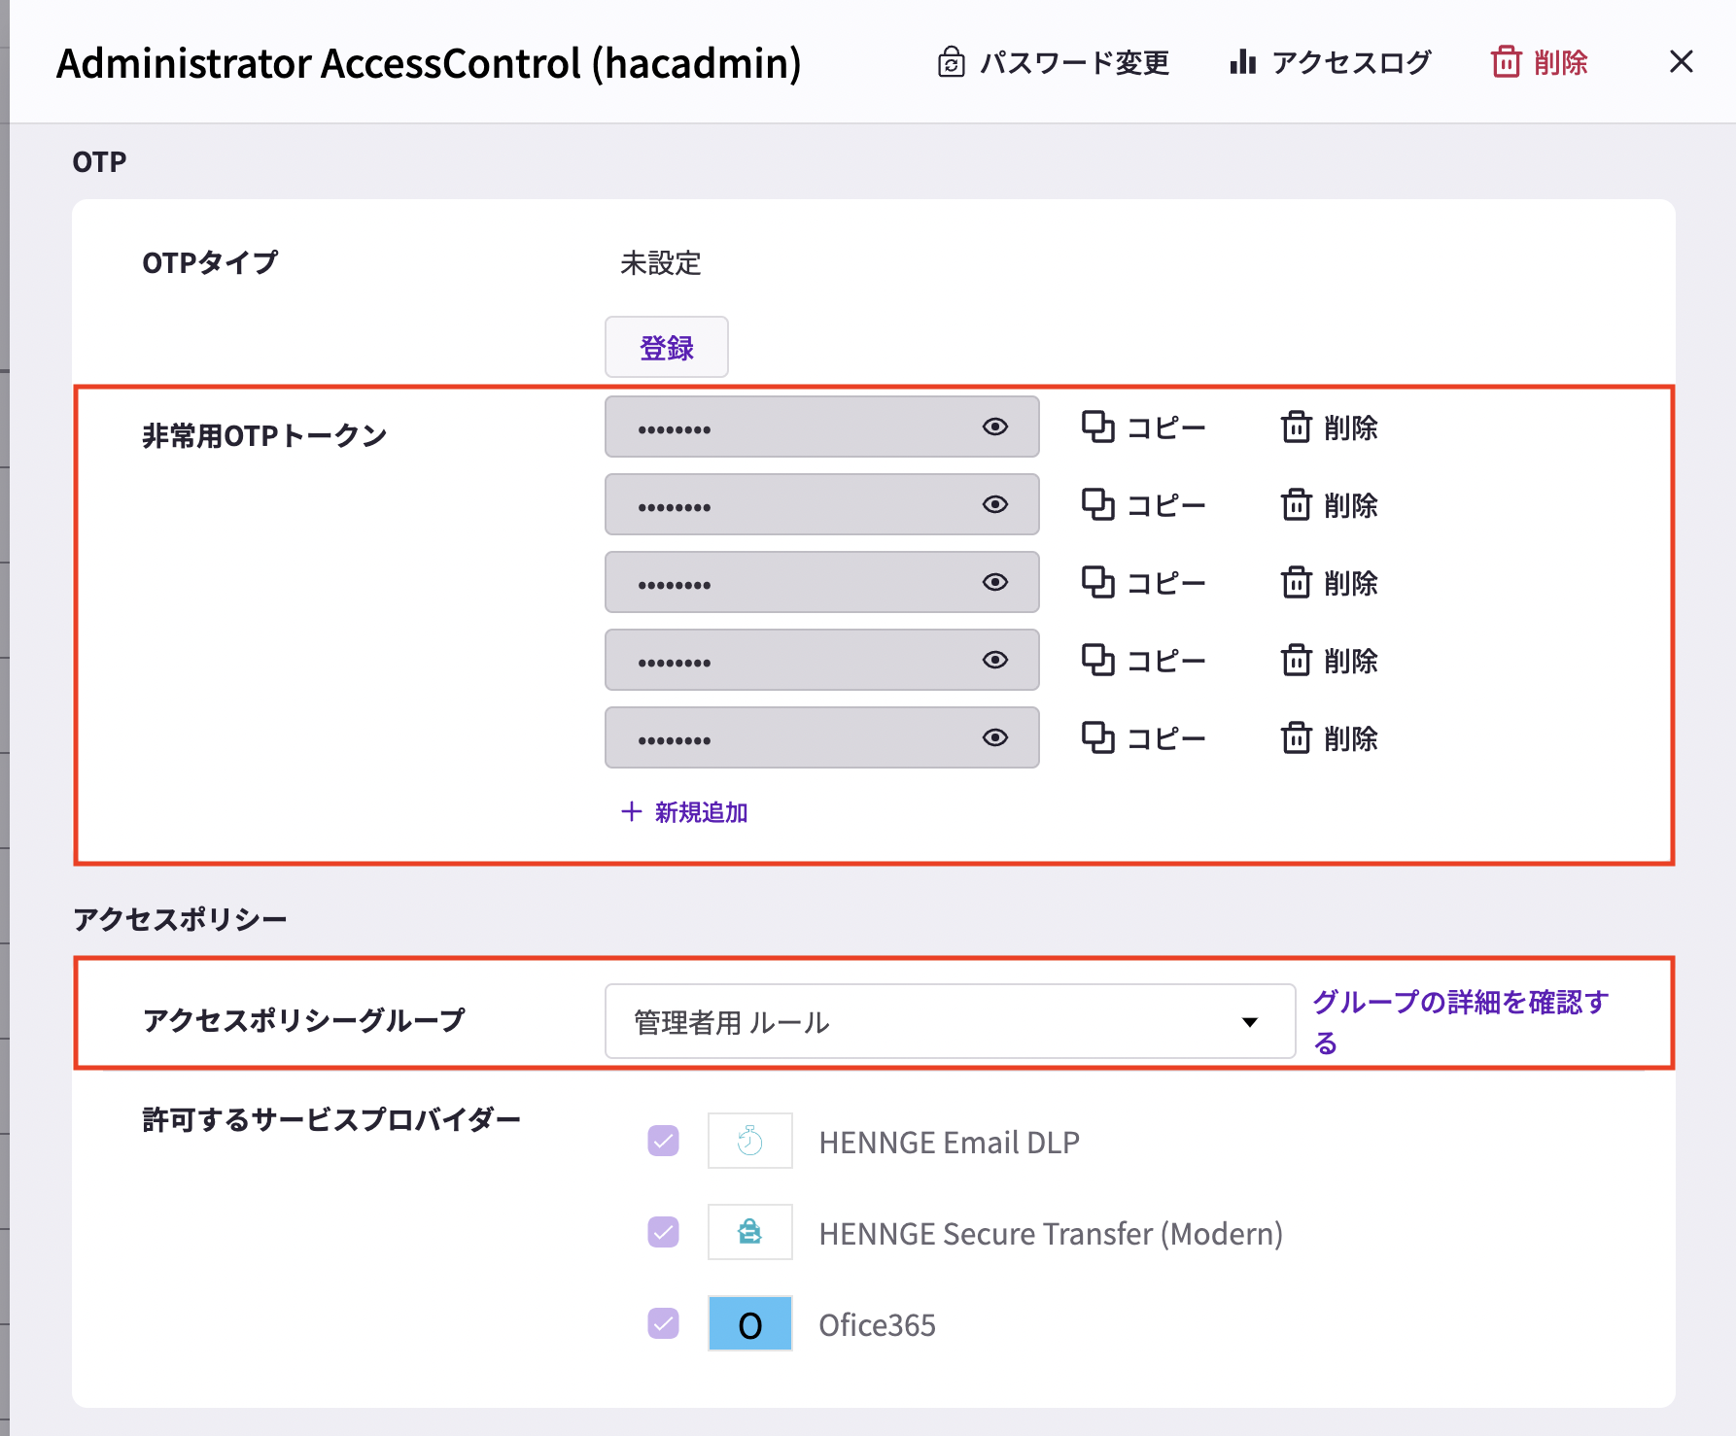Toggle the Ofice365 checkbox
The width and height of the screenshot is (1736, 1436).
[x=664, y=1323]
